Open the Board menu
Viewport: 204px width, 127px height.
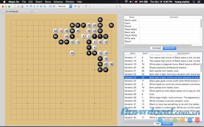39,2
